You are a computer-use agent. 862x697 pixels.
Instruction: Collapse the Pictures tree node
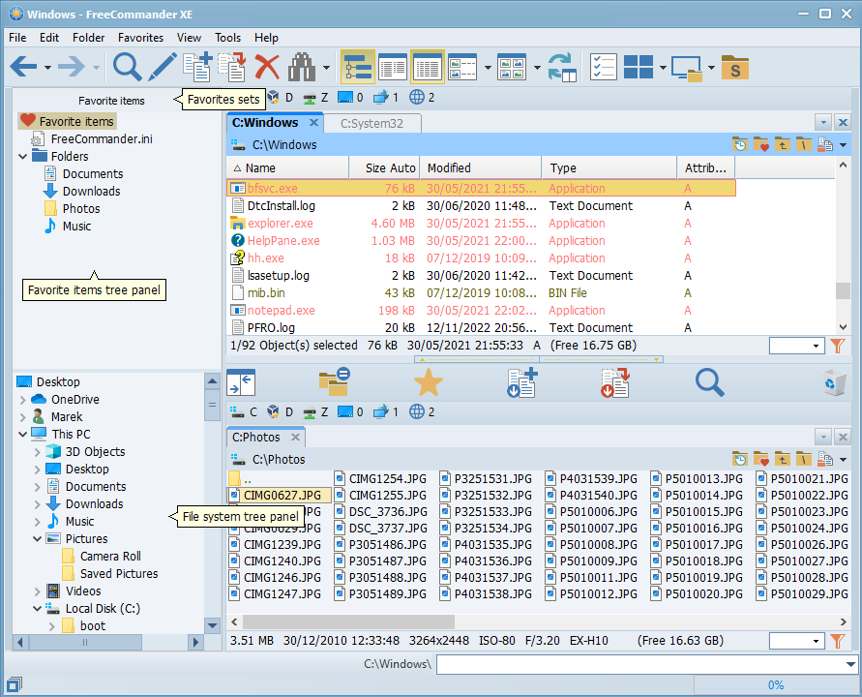click(37, 539)
